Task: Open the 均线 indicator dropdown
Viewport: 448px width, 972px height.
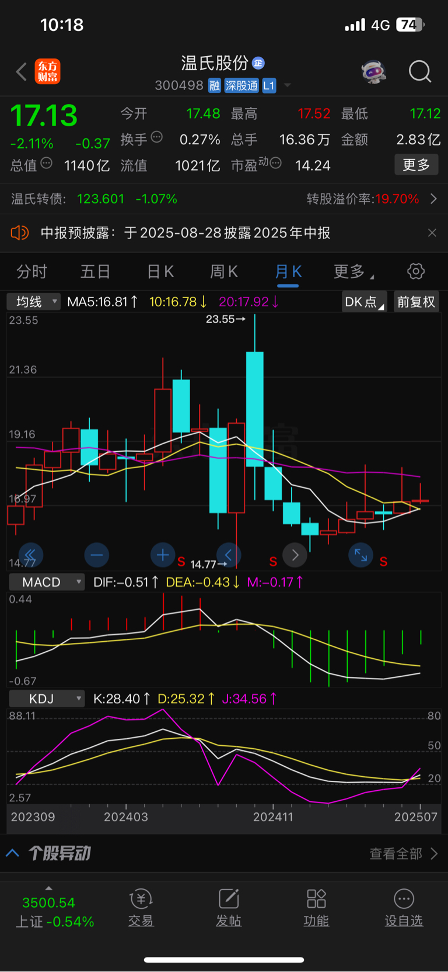Action: click(34, 302)
